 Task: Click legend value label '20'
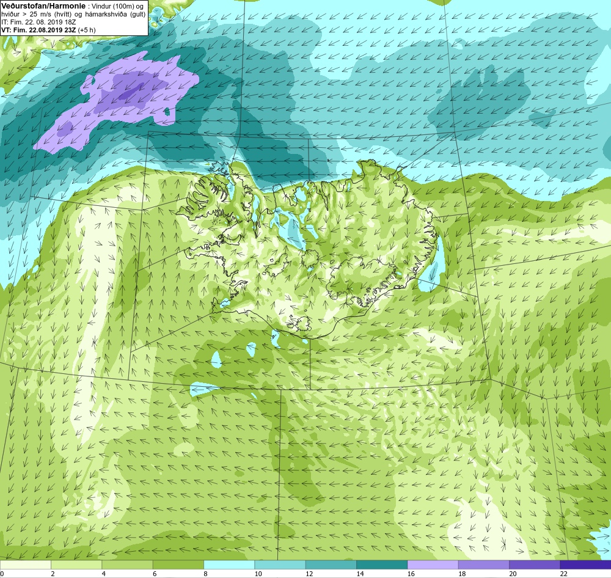[513, 574]
